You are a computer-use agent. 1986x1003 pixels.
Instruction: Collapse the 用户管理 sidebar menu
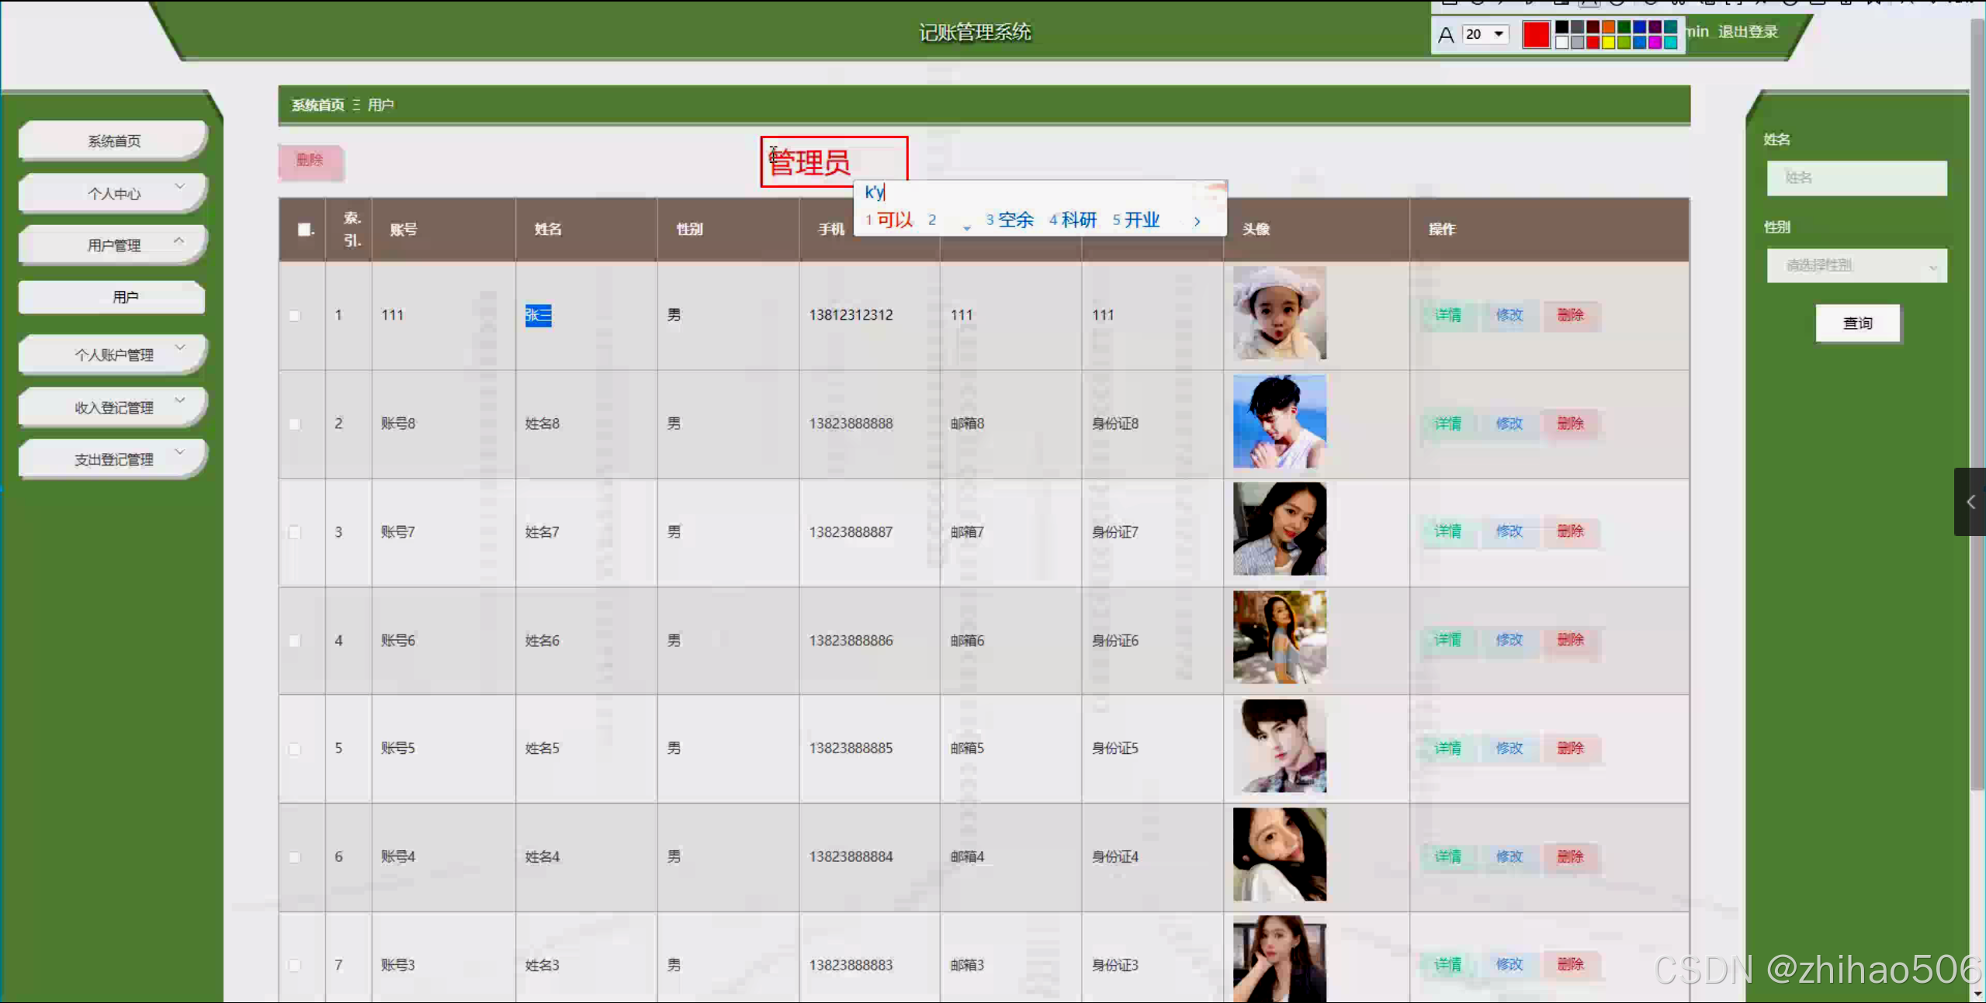click(x=113, y=245)
